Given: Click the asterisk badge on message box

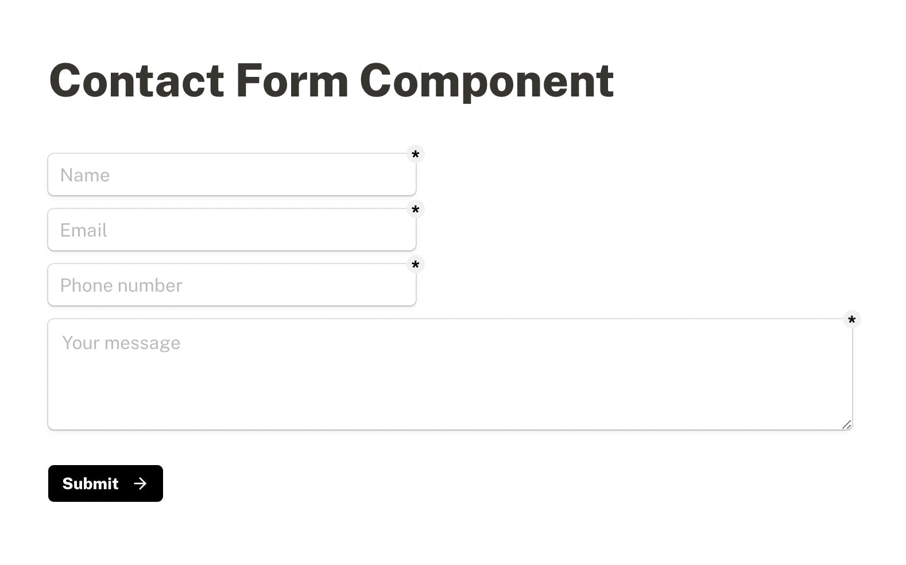Looking at the screenshot, I should click(x=852, y=319).
